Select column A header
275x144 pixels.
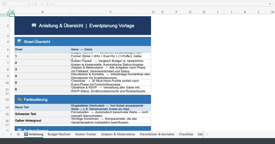point(12,12)
